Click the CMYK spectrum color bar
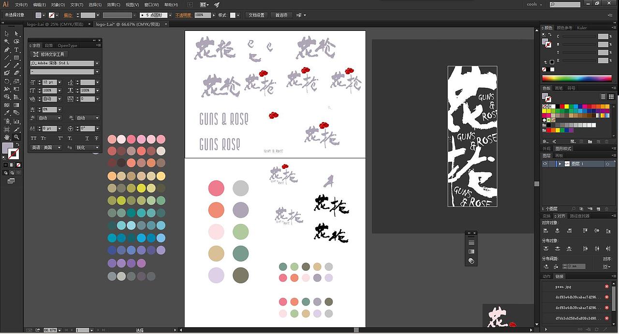619x334 pixels. click(x=577, y=78)
